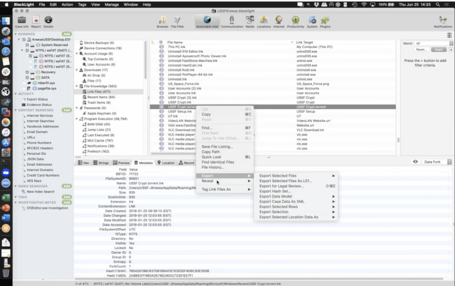Screen dimensions: 455x286
Task: Collapse Account Usage category
Action: (x=77, y=54)
